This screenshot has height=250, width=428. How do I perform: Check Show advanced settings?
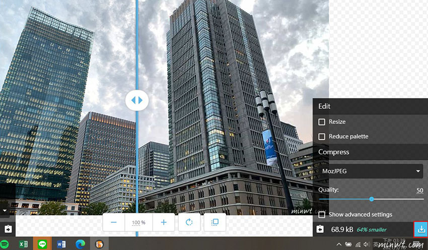tap(322, 215)
